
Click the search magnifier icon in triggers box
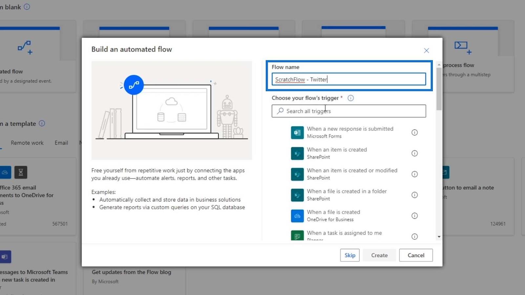(280, 111)
